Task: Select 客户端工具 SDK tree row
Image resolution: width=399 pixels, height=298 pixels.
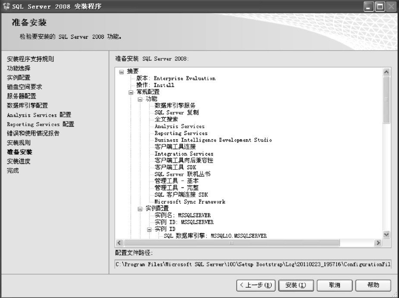Action: (x=175, y=167)
